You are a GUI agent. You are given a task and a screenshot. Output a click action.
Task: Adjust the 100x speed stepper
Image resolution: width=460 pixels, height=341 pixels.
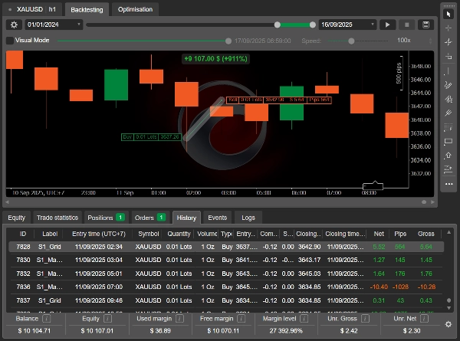click(430, 41)
